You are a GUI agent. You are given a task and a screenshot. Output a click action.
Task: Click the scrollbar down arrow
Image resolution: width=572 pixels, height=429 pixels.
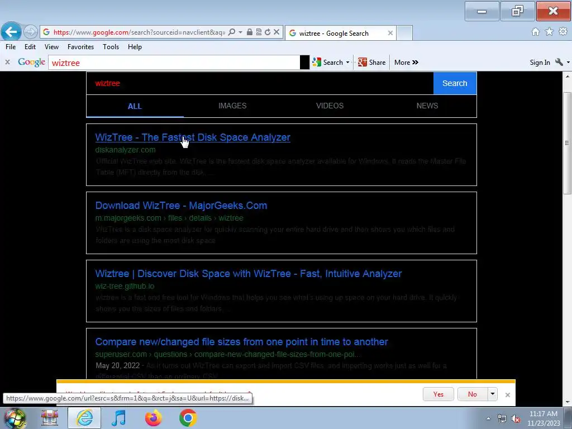coord(568,402)
